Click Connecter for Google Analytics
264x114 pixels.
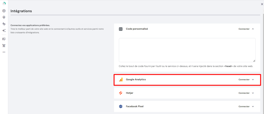(244, 79)
